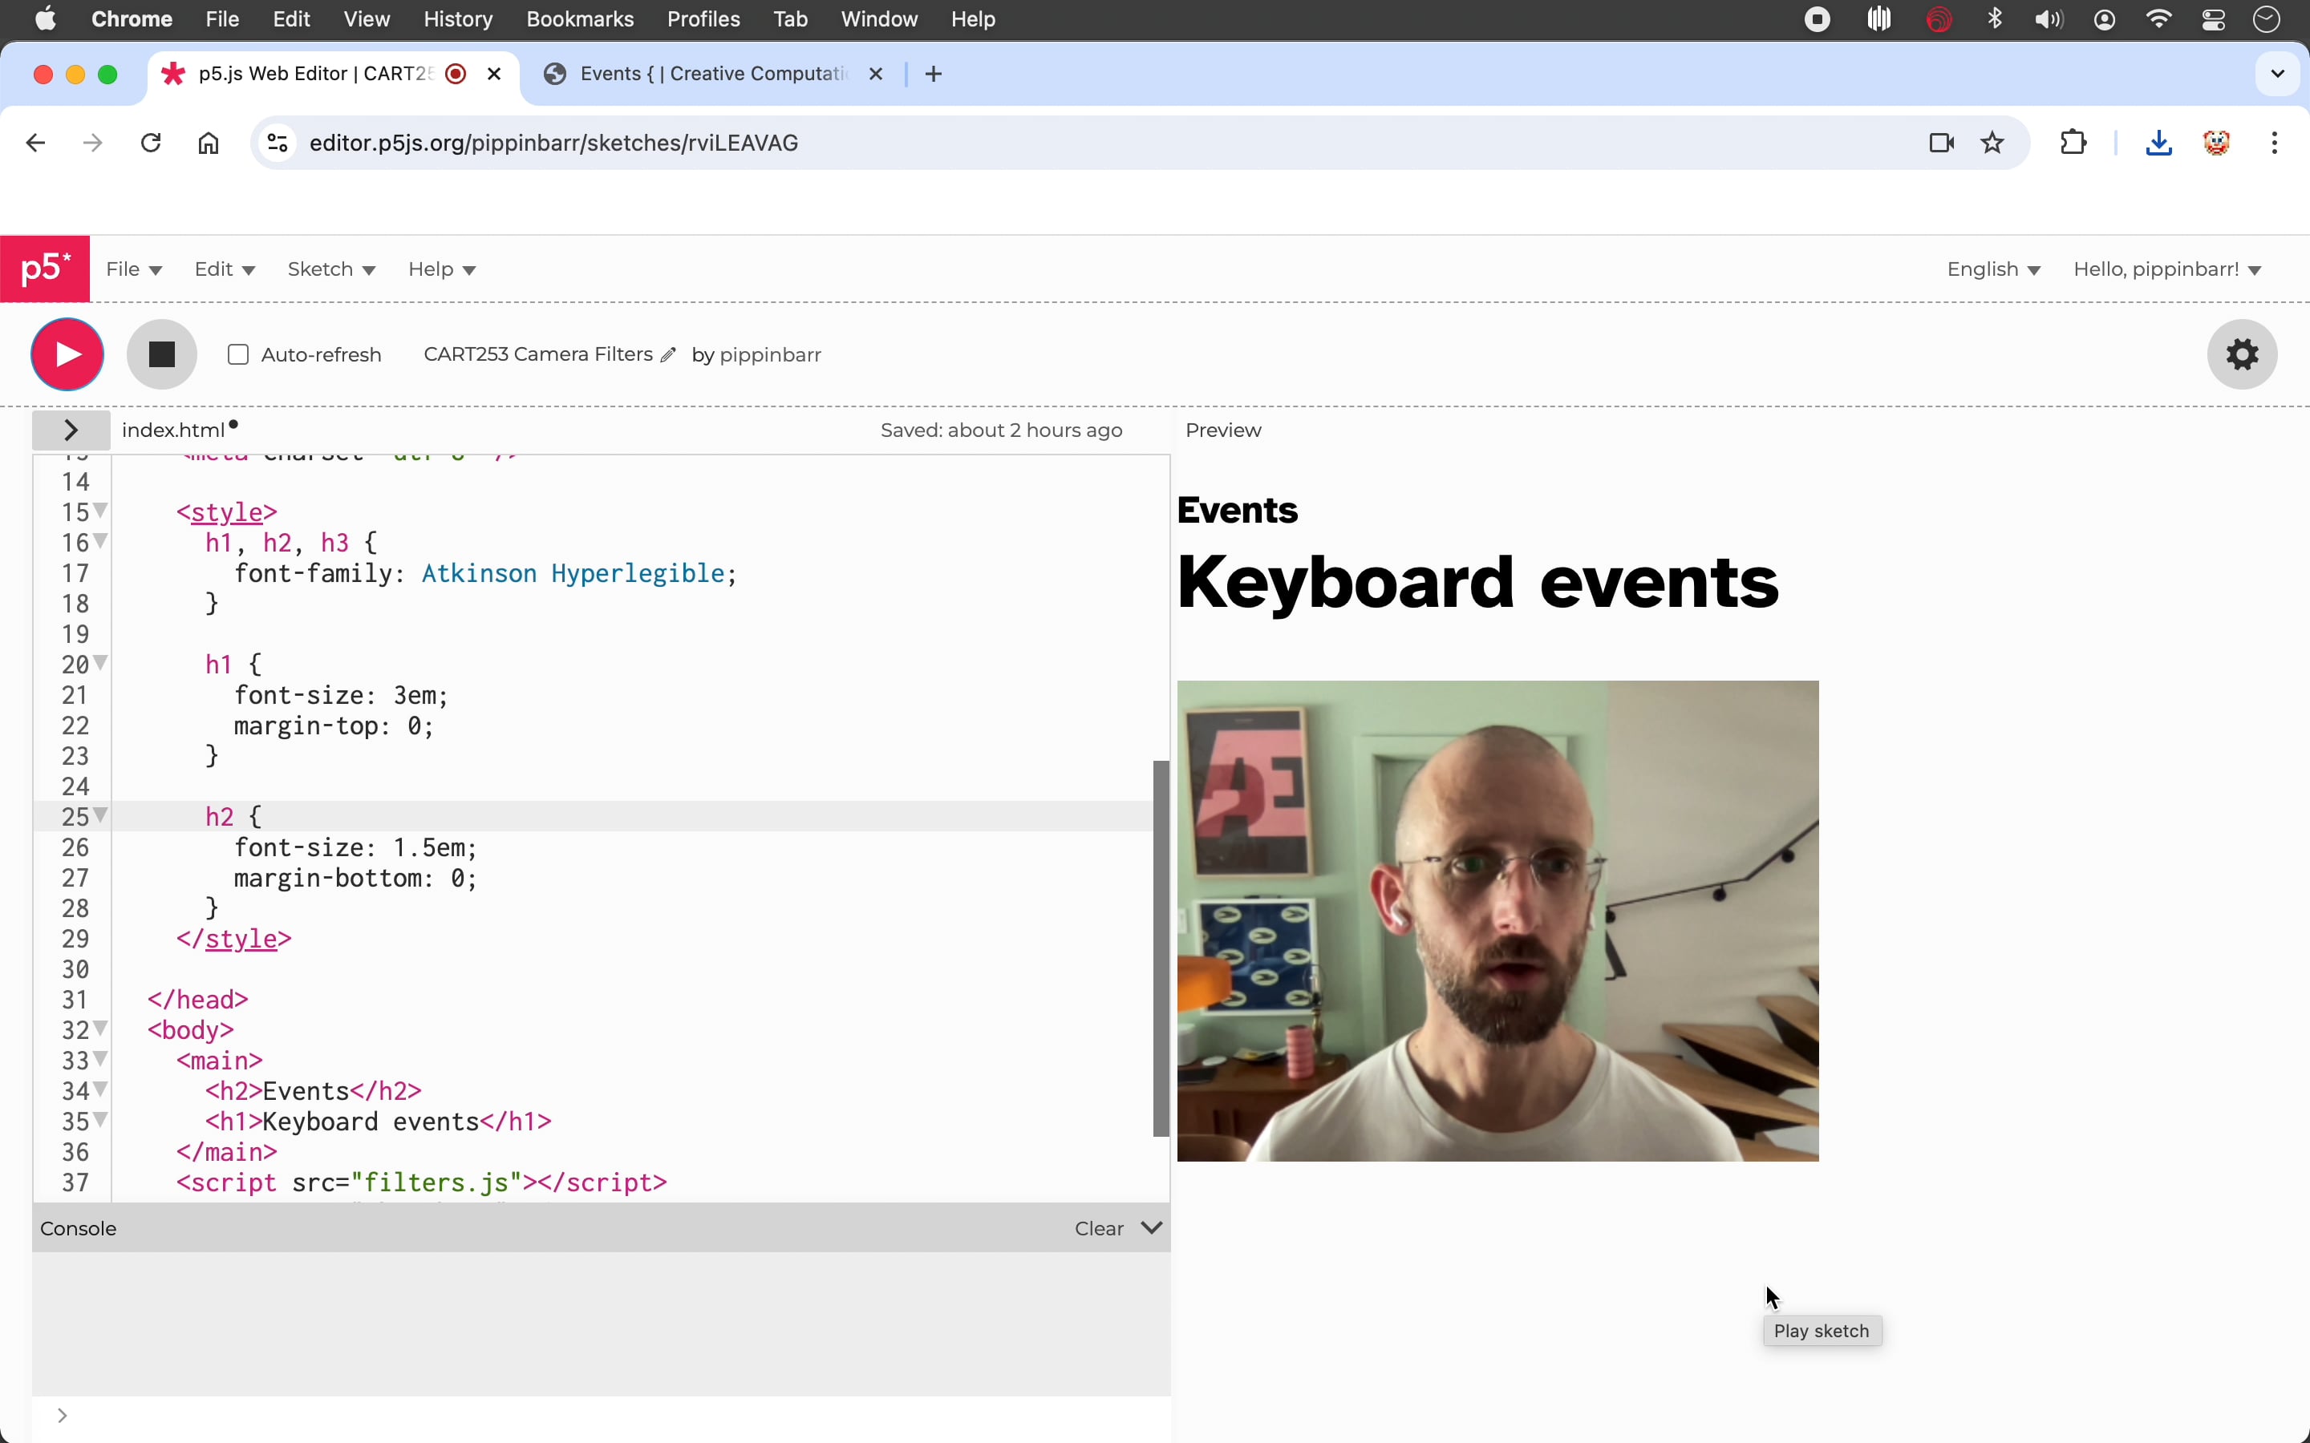The width and height of the screenshot is (2310, 1443).
Task: Reload the current page
Action: [x=150, y=142]
